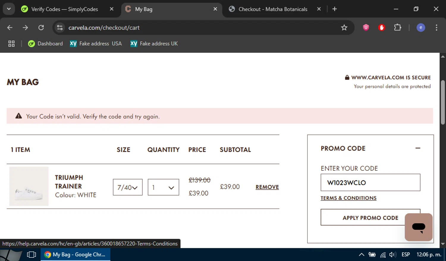Click the struck-through £139.00 price
The image size is (446, 261).
tap(200, 180)
